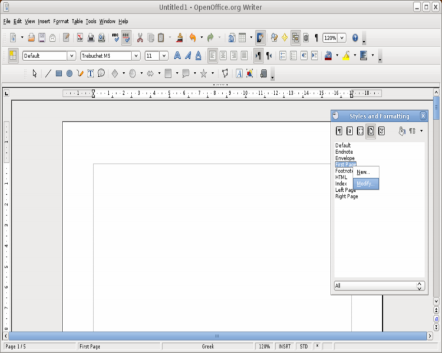Click the Font Color icon
This screenshot has height=353, width=442.
click(328, 55)
